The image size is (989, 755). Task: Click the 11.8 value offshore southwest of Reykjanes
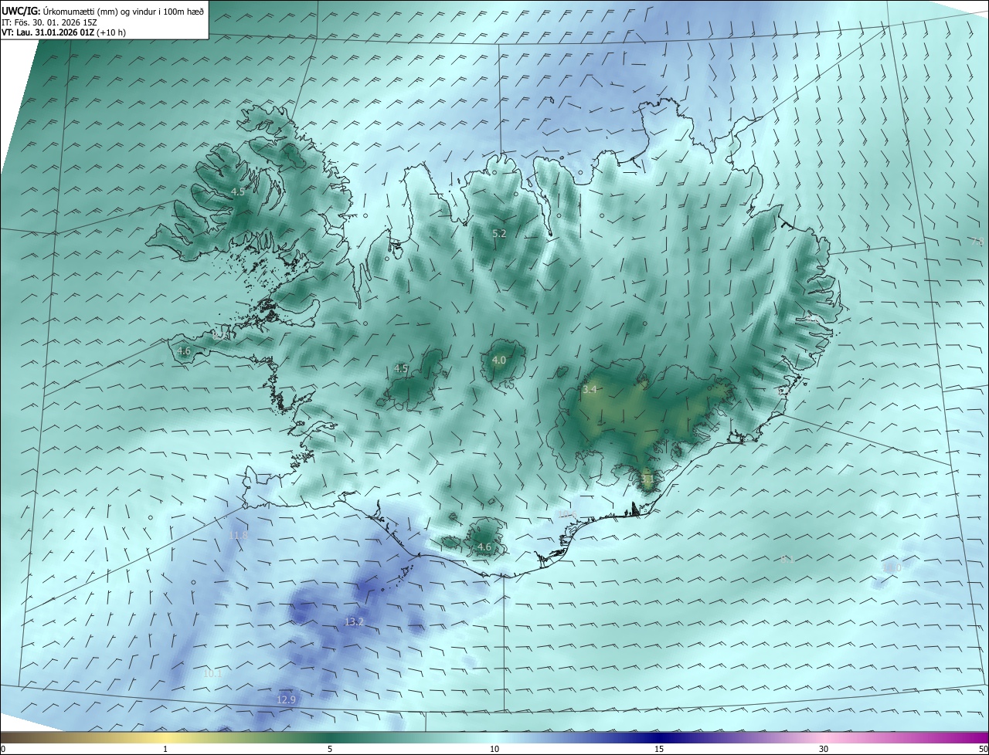click(239, 535)
